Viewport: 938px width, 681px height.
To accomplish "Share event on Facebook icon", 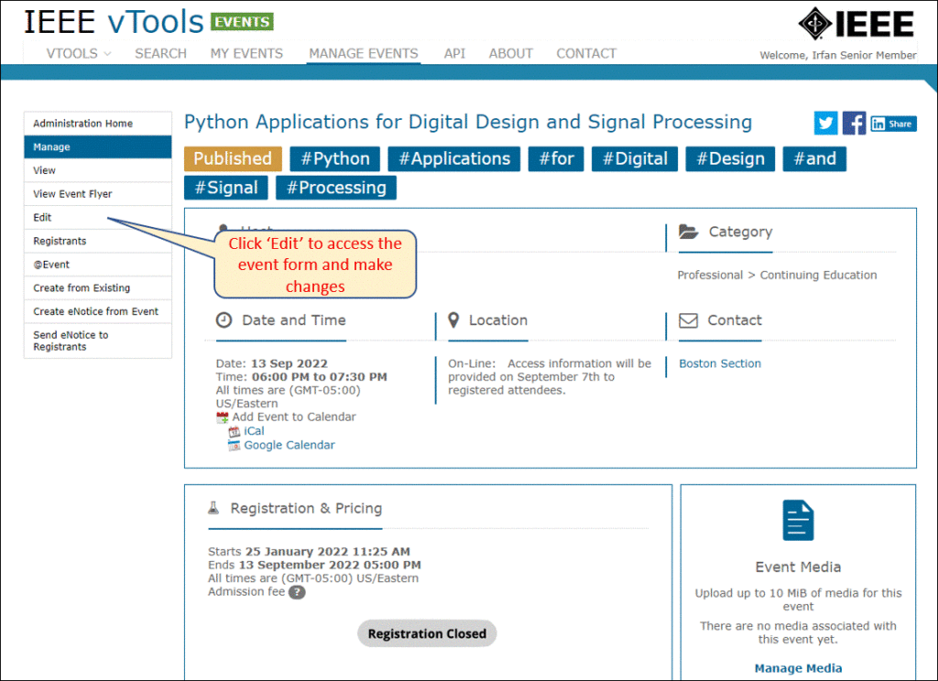I will pos(855,124).
